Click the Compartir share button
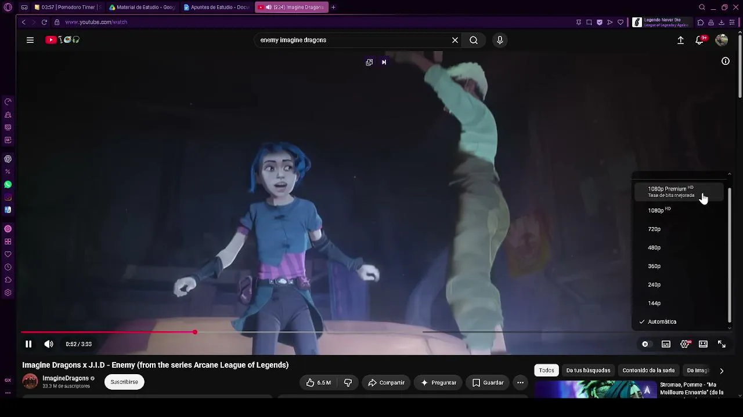Screen dimensions: 743x417 click(386, 382)
